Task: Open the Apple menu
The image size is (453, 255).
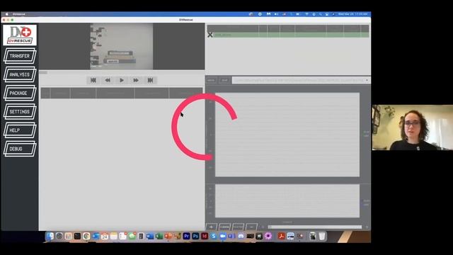Action: click(6, 14)
